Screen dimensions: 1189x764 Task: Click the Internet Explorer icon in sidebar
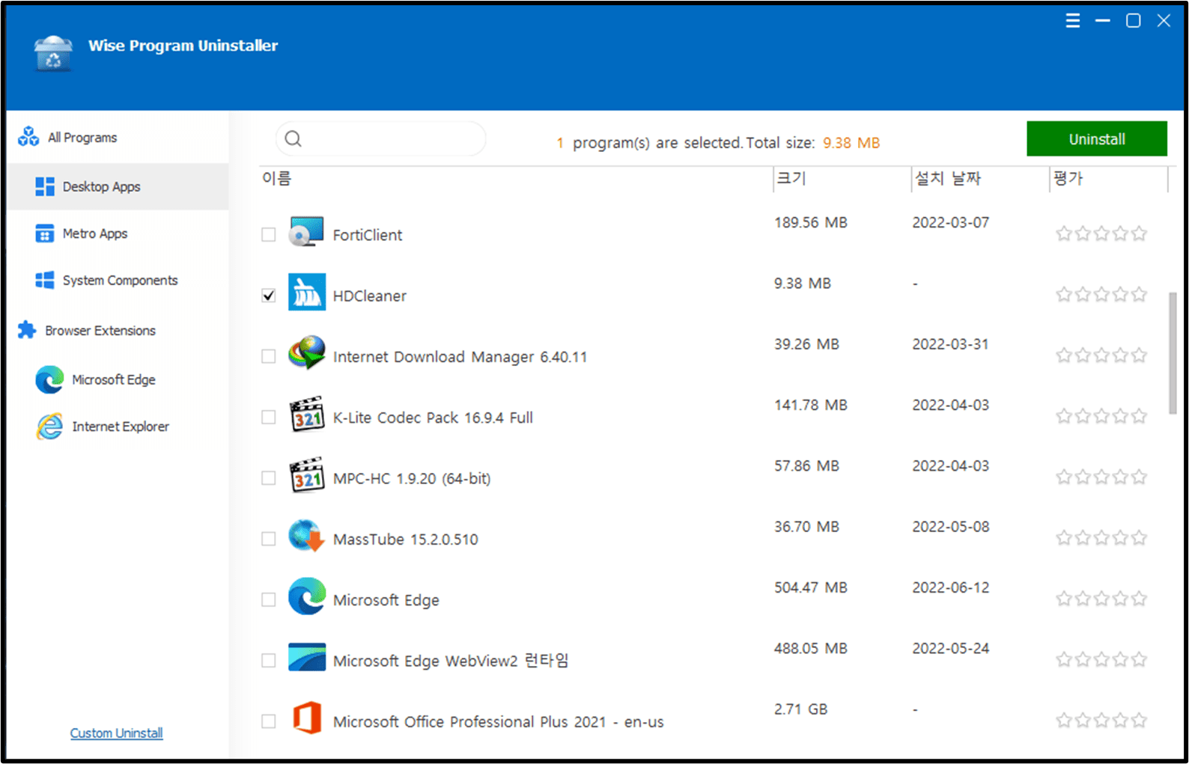pos(49,427)
